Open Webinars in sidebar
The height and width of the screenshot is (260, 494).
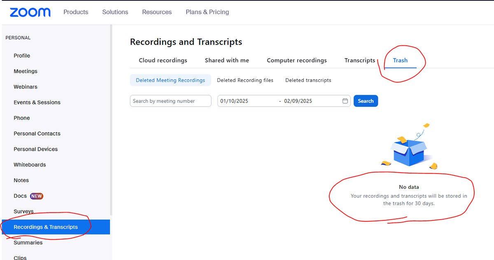[26, 87]
